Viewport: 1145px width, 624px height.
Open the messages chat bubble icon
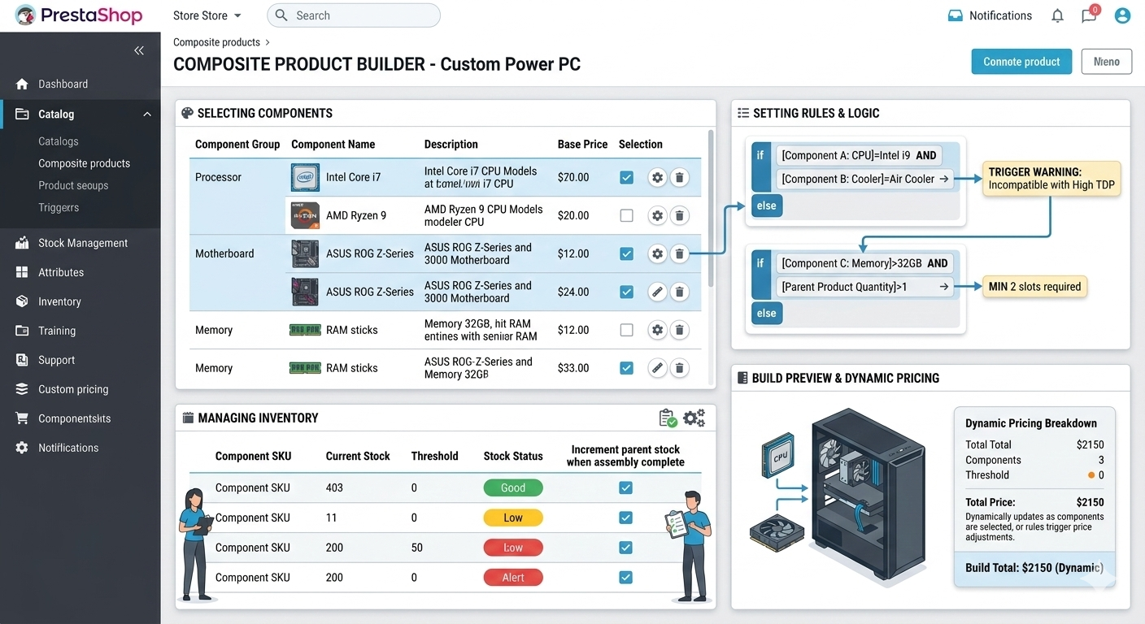coord(1089,16)
